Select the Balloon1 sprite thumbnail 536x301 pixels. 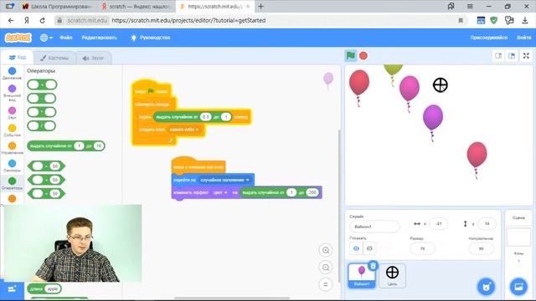coord(361,275)
